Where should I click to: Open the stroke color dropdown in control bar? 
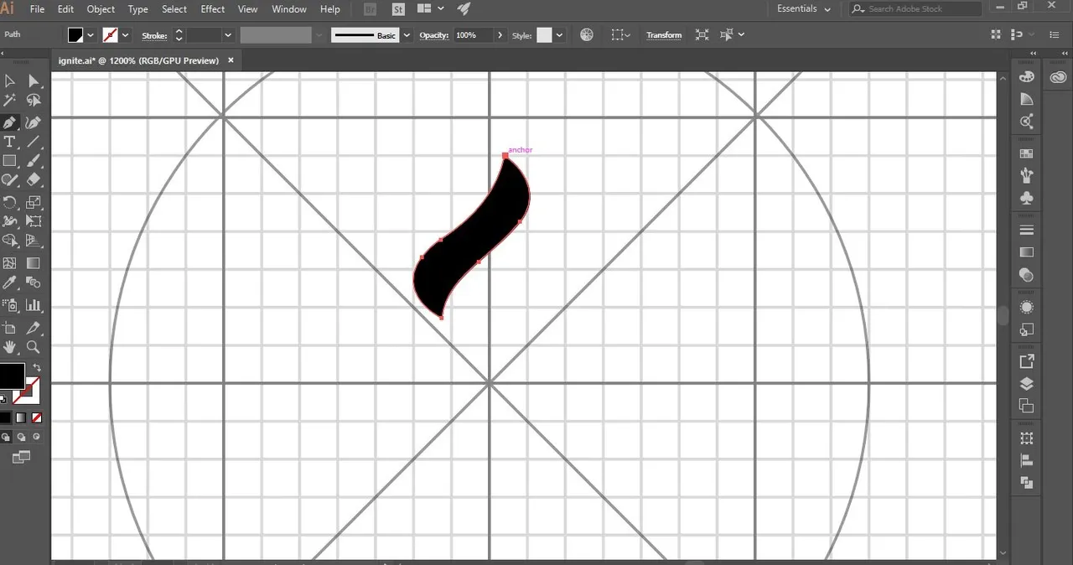[126, 35]
